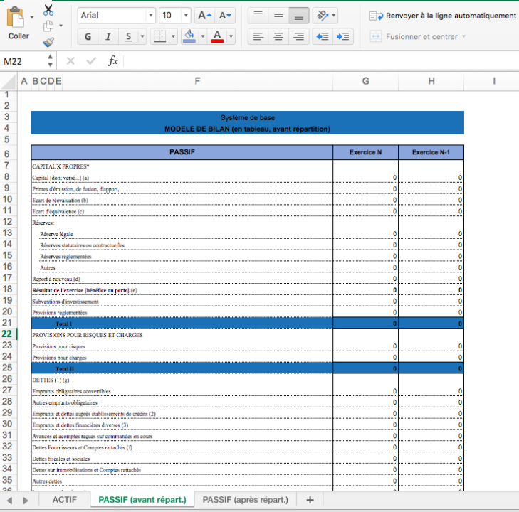
Task: Toggle italic formatting with the I button
Action: pos(108,37)
